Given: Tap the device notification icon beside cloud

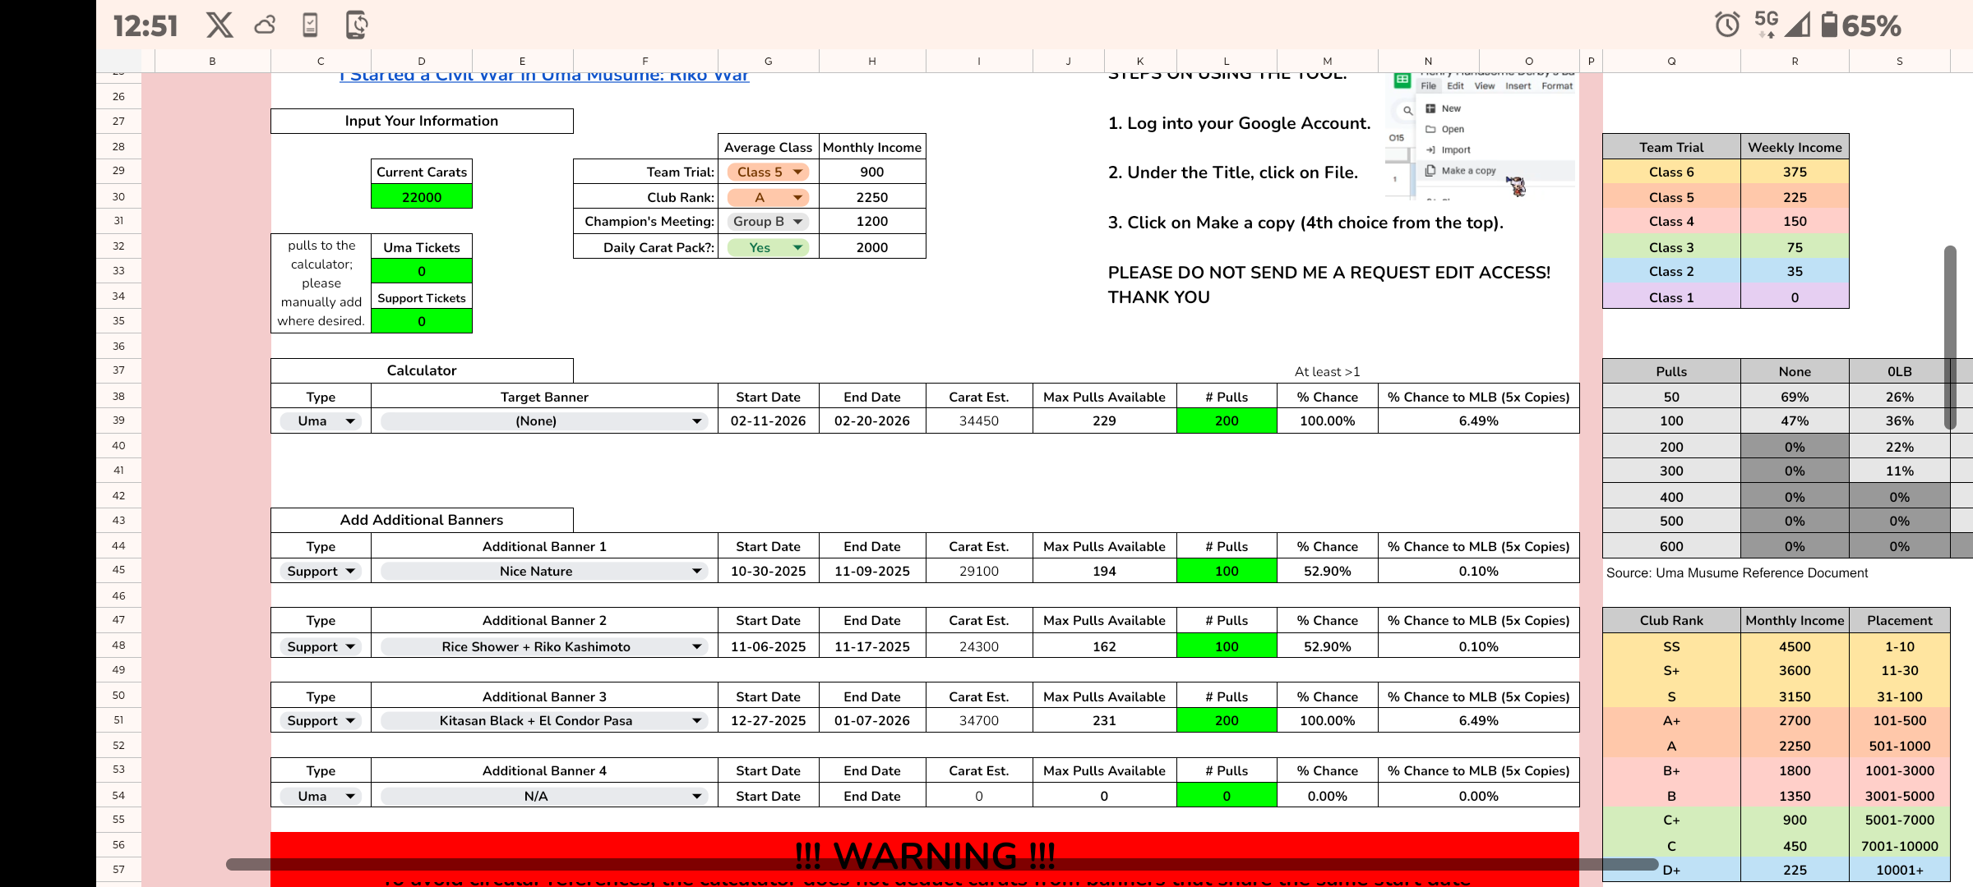Looking at the screenshot, I should click(310, 25).
